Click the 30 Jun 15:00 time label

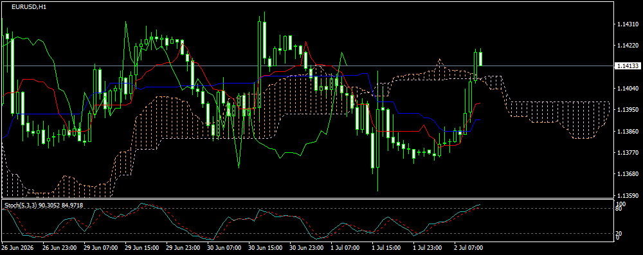click(266, 248)
